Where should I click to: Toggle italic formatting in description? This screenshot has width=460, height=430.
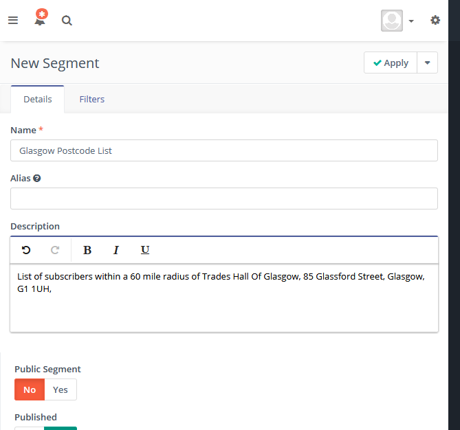(116, 250)
